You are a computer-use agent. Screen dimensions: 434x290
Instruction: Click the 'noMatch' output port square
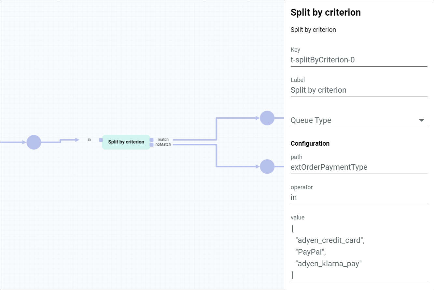[x=151, y=145]
